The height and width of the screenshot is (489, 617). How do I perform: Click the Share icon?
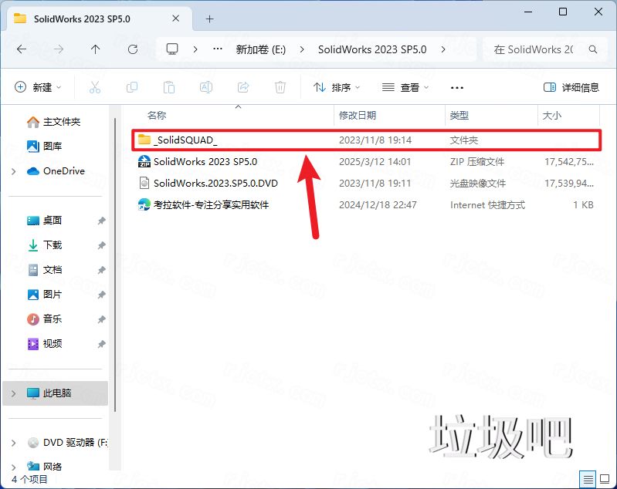point(243,87)
